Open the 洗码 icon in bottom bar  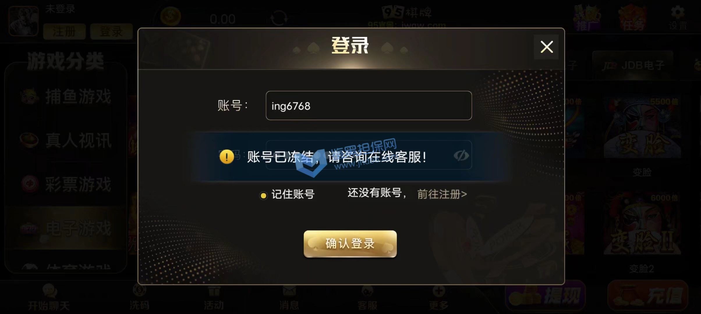(x=139, y=297)
